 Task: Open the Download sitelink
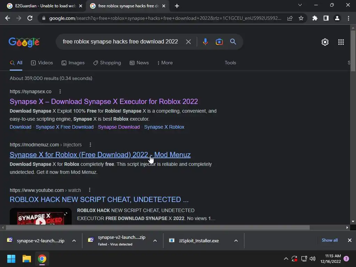point(21,127)
